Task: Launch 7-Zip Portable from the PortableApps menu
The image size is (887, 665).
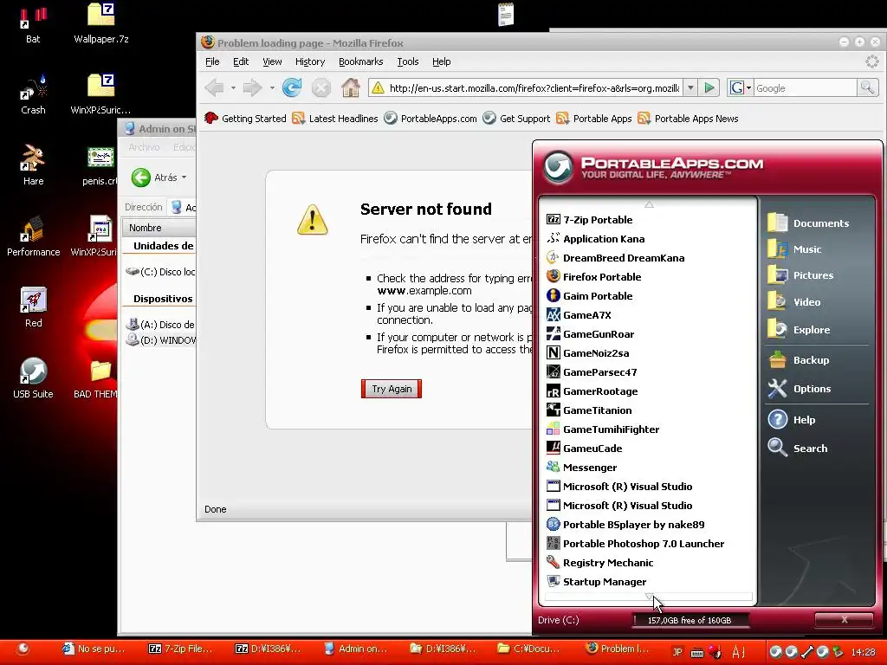Action: [589, 219]
